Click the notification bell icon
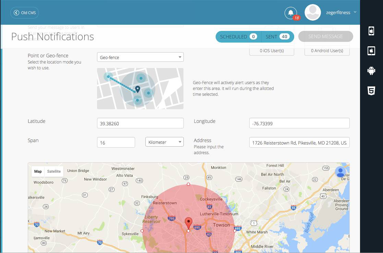Screen dimensions: 383x253 coord(290,13)
